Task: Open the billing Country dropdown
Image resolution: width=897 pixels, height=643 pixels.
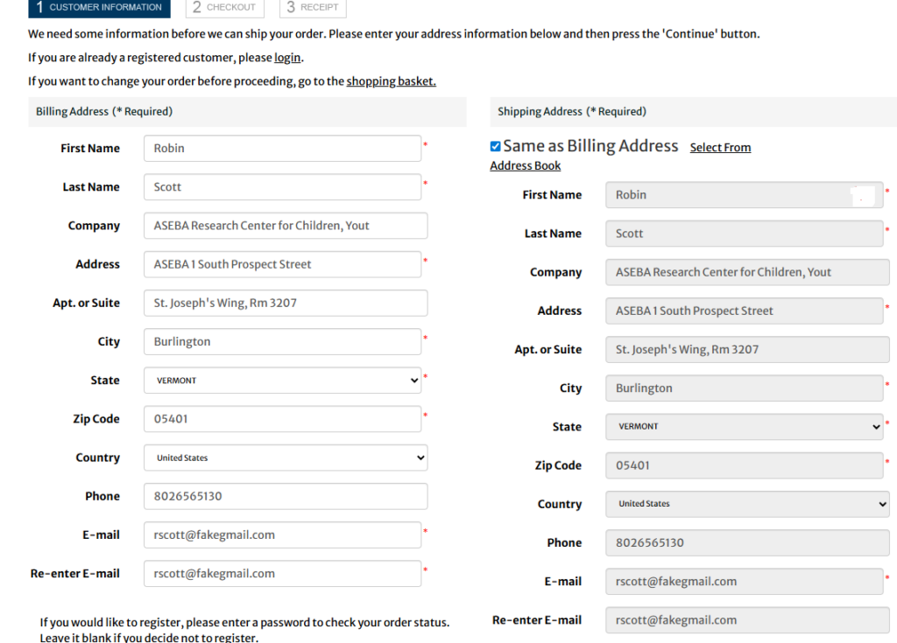Action: (x=285, y=458)
